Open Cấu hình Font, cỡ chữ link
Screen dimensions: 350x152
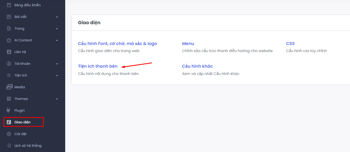click(117, 44)
